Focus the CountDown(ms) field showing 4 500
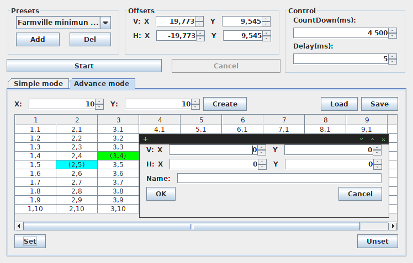This screenshot has height=263, width=413. 341,33
